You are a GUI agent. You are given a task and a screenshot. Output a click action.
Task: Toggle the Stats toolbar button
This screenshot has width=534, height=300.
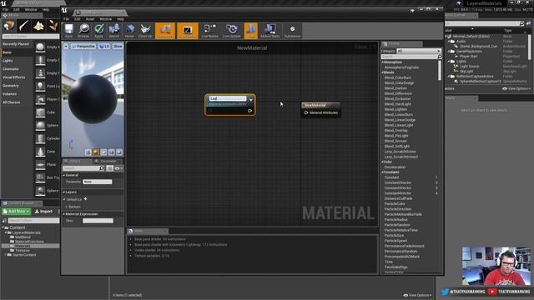pos(251,31)
